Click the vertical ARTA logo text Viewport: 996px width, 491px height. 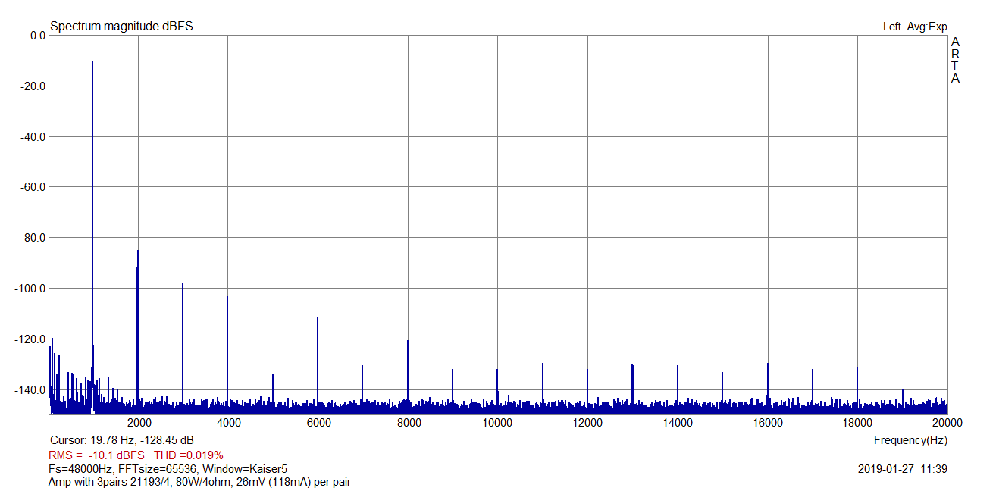pos(956,60)
